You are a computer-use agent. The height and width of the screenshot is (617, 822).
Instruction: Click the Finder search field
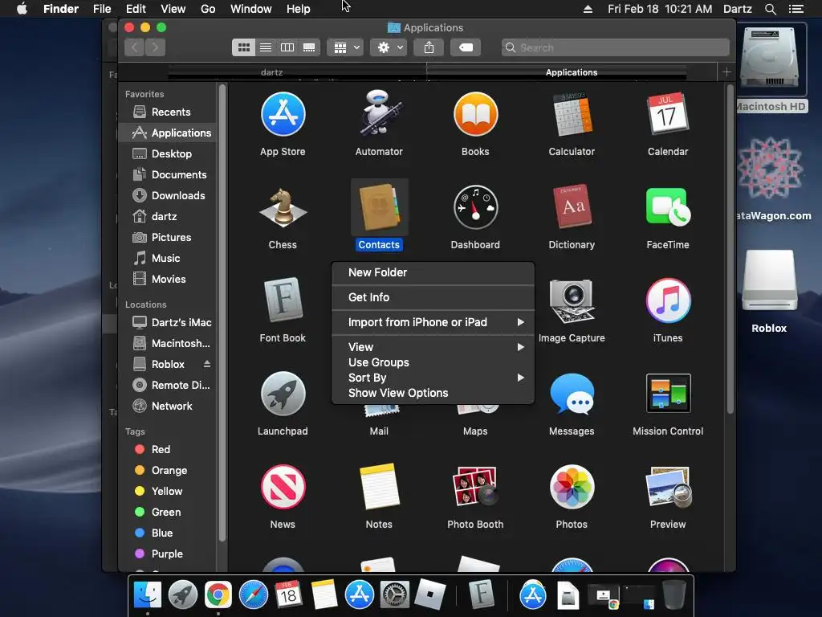tap(616, 47)
